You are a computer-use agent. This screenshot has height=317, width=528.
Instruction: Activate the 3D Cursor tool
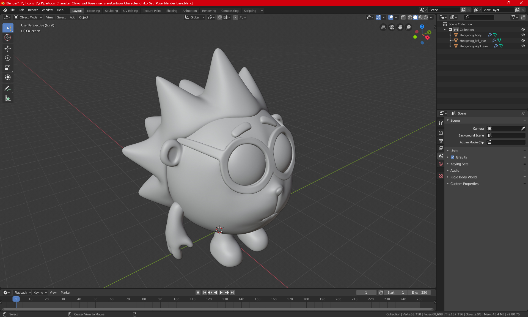[8, 38]
